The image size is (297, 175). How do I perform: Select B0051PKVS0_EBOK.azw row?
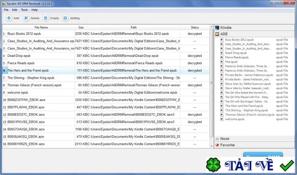click(x=106, y=122)
